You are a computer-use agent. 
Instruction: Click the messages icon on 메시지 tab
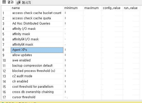[x=19, y=3]
